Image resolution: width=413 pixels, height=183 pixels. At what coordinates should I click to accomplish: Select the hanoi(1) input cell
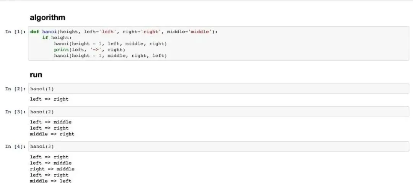(219, 89)
